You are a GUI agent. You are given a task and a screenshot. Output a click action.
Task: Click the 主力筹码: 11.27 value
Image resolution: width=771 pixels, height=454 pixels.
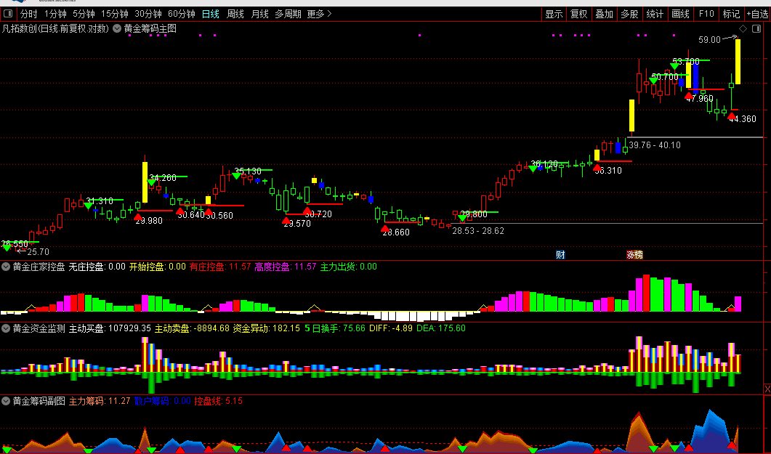100,401
